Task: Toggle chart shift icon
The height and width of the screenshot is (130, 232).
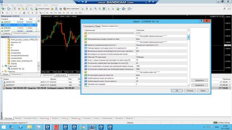Action: (113, 9)
